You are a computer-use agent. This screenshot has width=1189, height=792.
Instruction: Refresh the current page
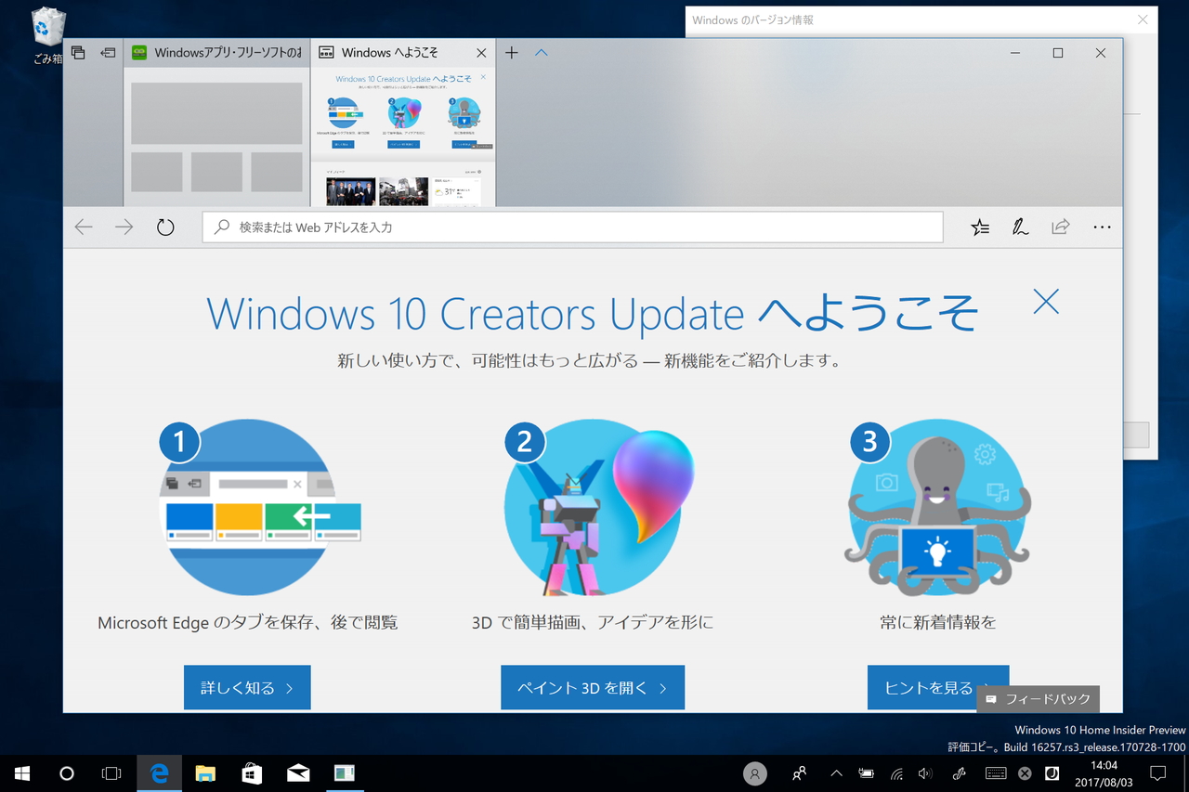coord(165,227)
